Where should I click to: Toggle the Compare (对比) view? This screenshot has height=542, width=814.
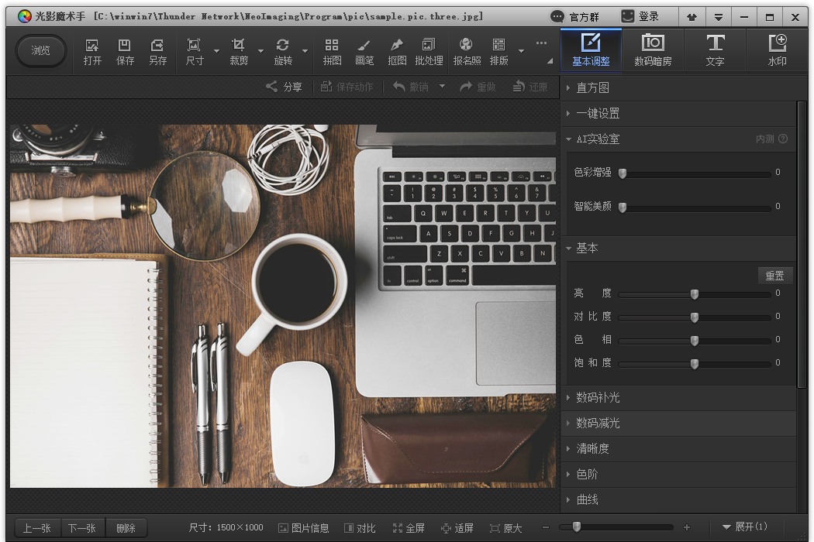(x=360, y=528)
